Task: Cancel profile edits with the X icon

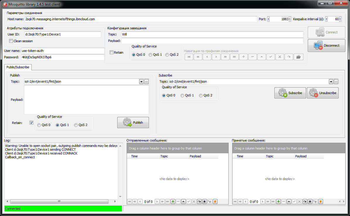Action: pos(280,57)
